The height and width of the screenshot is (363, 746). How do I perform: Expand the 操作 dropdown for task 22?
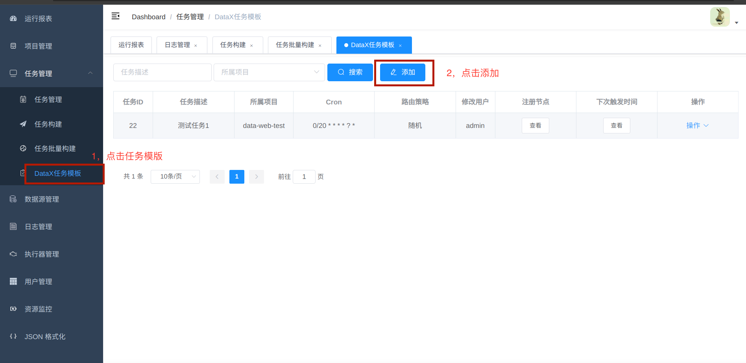(x=697, y=125)
